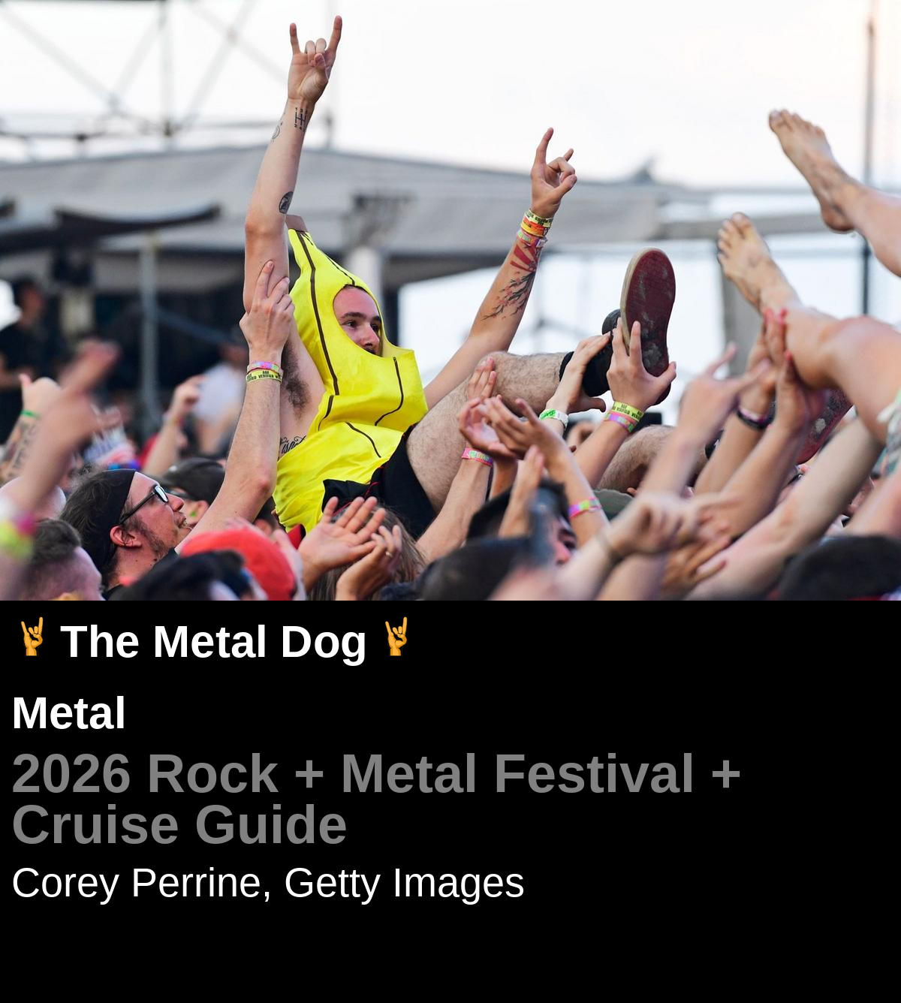Click the word Cruise Guide in headline
Screen dimensions: 901x1003
[x=179, y=824]
